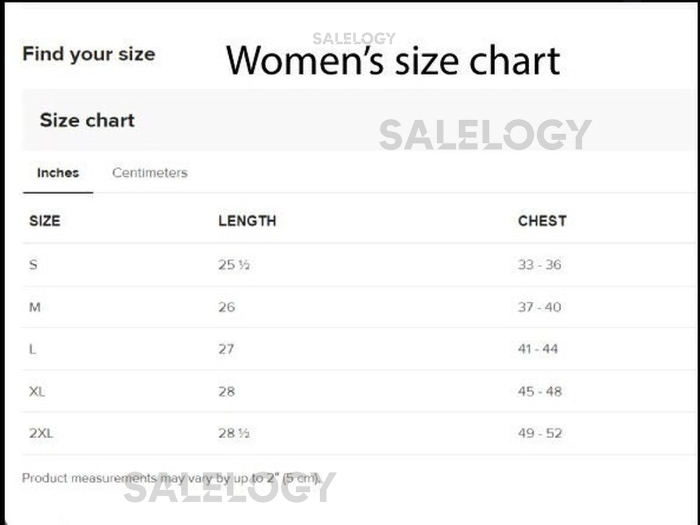Viewport: 700px width, 525px height.
Task: Select the L size row label
Action: pos(33,349)
